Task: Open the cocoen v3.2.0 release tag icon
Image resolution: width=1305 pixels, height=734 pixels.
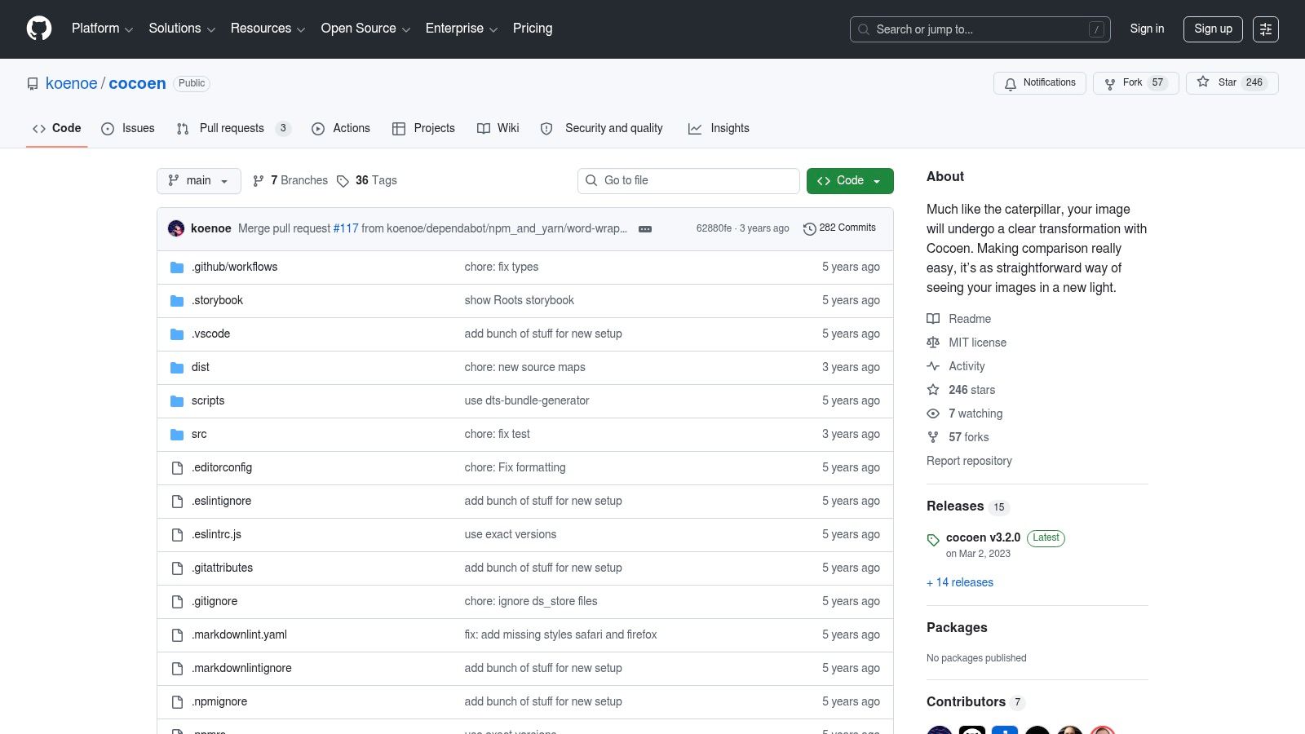Action: click(933, 540)
